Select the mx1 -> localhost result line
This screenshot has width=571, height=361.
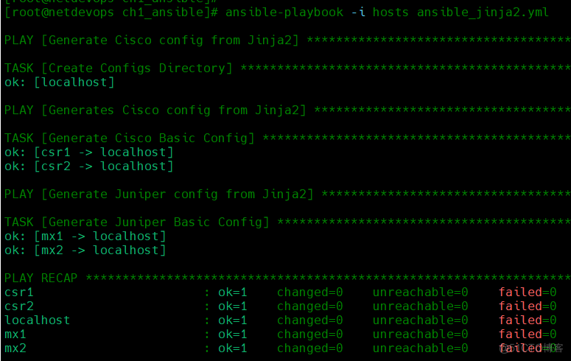85,236
